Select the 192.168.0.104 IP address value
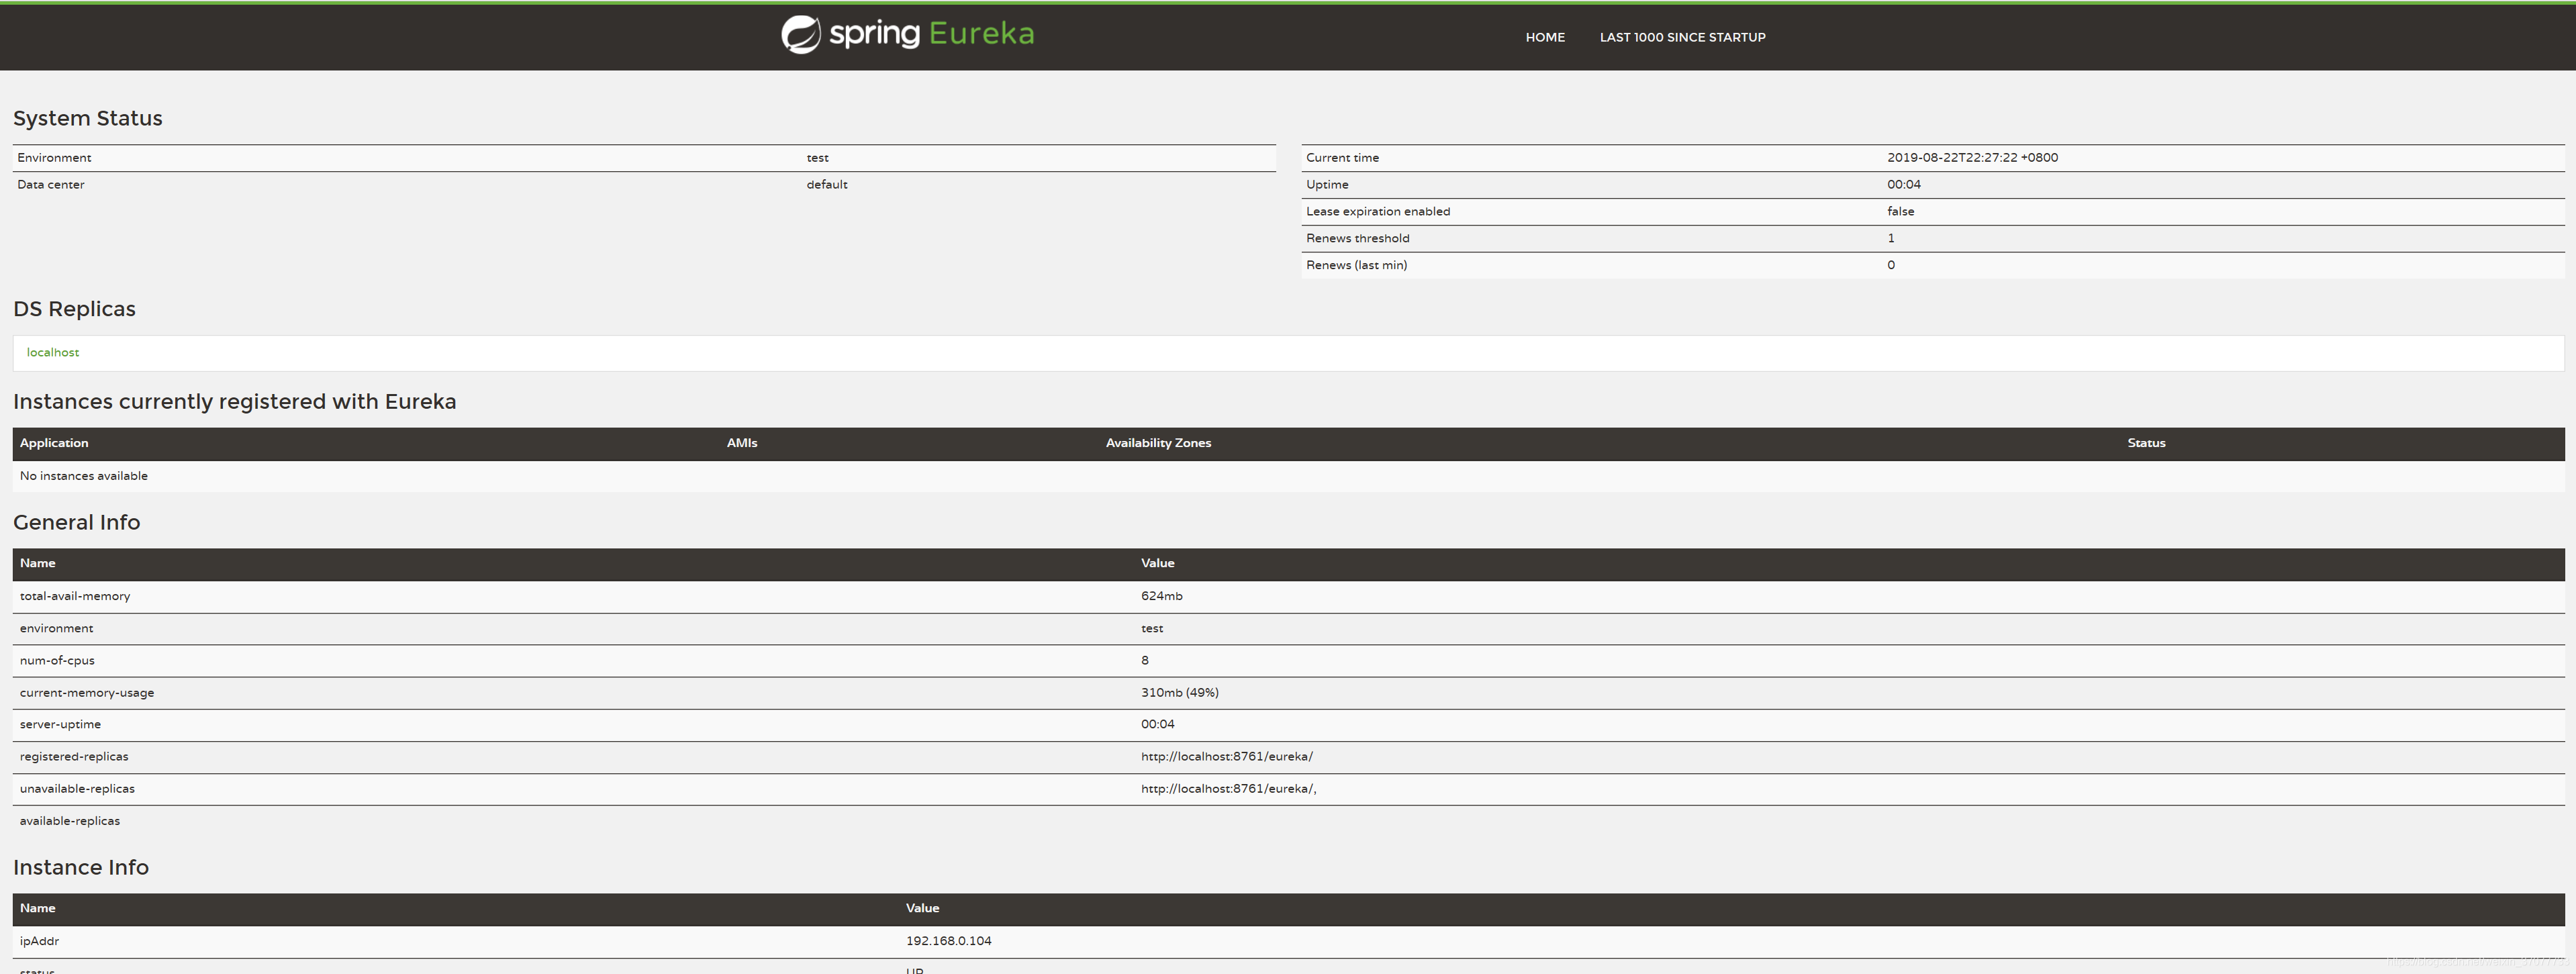This screenshot has width=2576, height=974. pos(948,941)
